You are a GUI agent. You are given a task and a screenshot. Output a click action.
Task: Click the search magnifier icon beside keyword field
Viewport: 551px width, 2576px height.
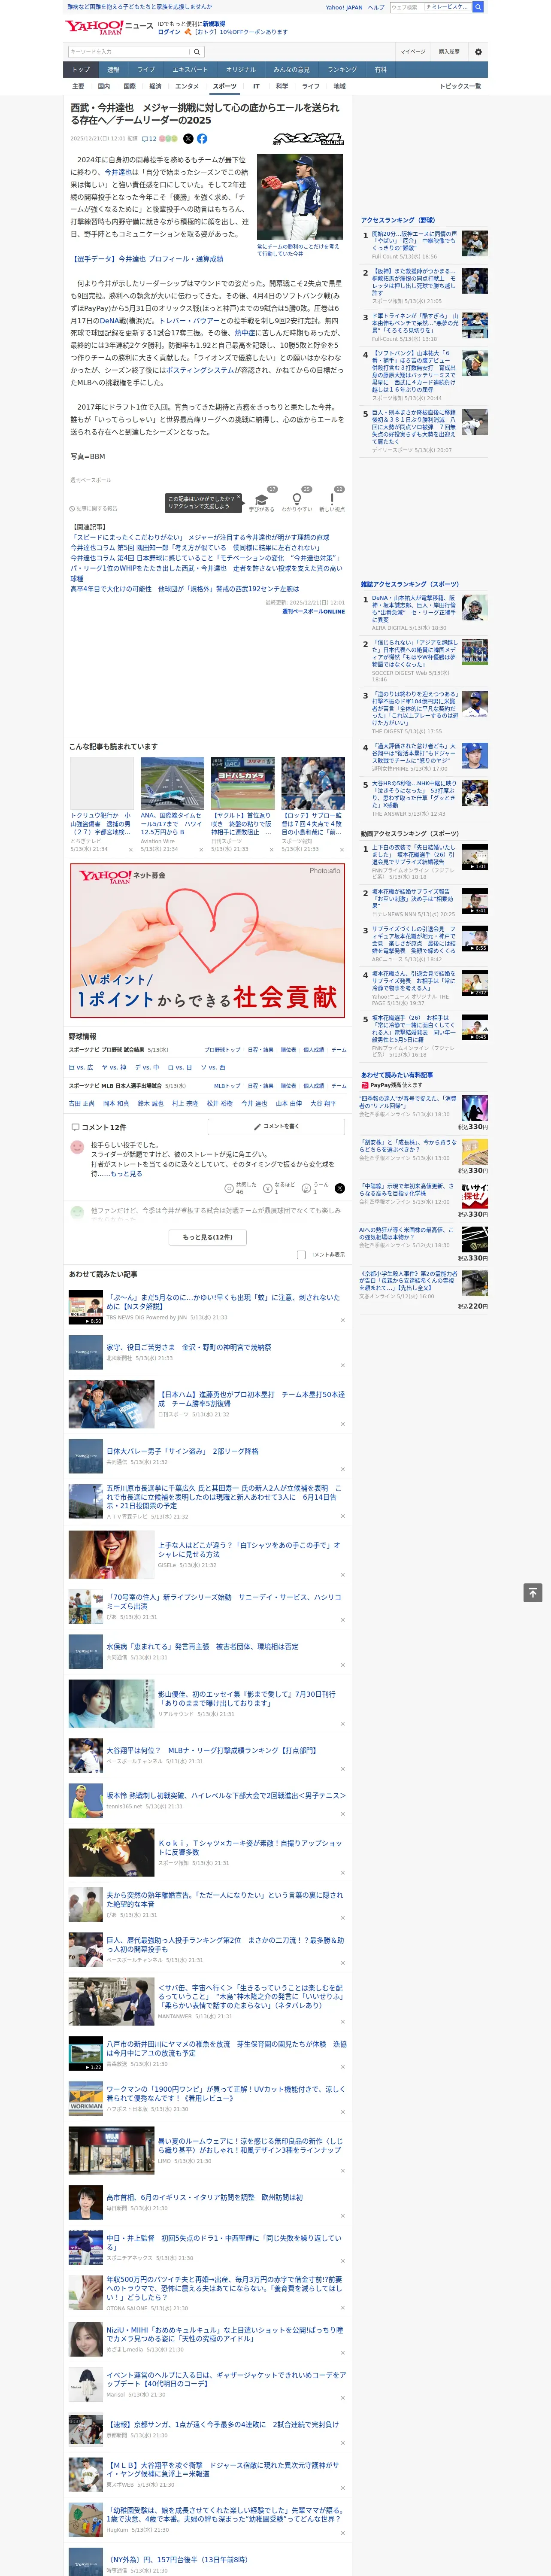tap(197, 52)
